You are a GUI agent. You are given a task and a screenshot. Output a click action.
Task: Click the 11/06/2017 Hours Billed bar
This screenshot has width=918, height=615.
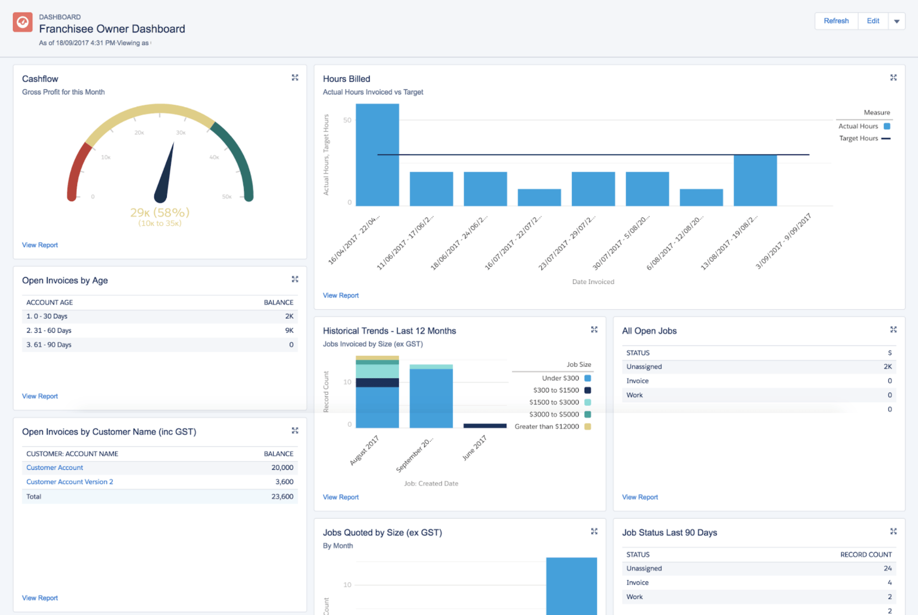click(x=431, y=189)
